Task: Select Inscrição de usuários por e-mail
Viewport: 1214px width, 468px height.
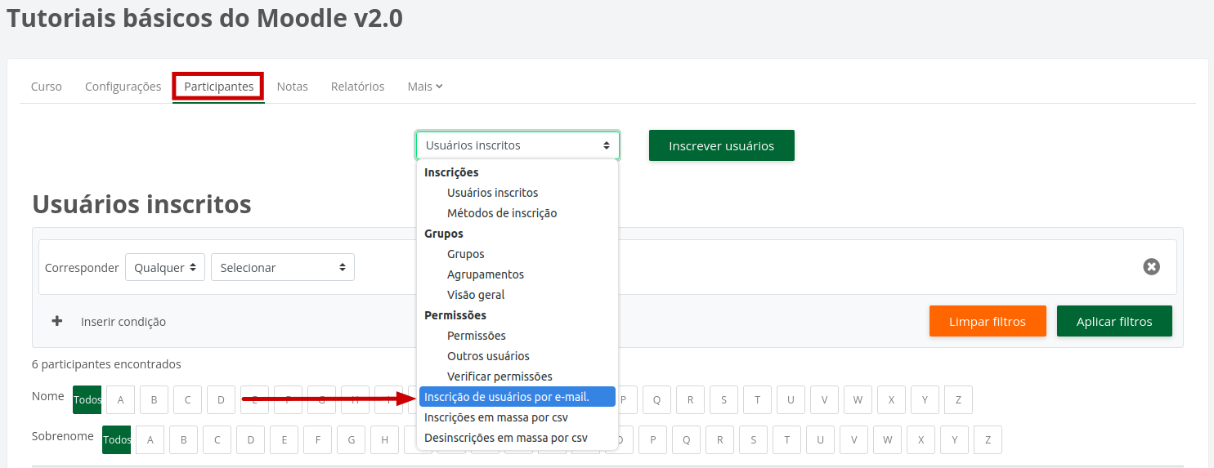Action: (517, 397)
